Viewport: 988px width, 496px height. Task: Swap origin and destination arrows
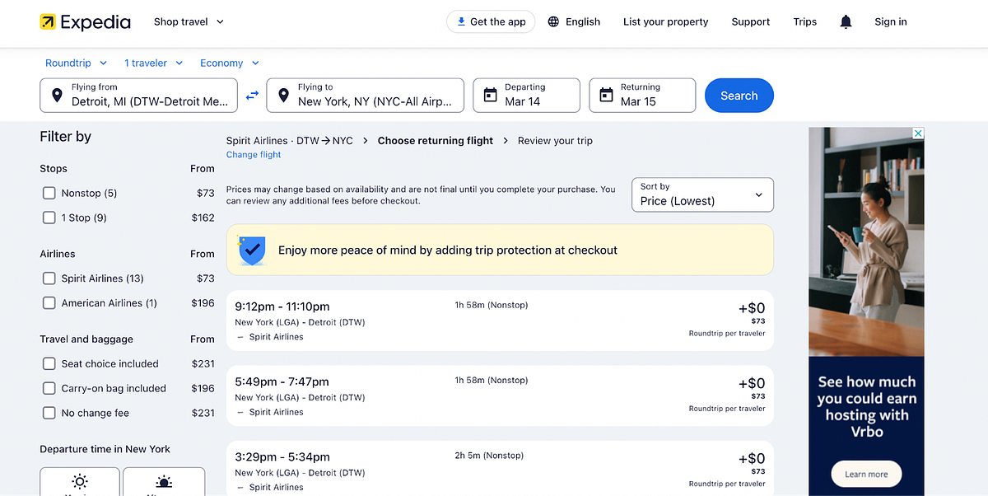(x=252, y=95)
